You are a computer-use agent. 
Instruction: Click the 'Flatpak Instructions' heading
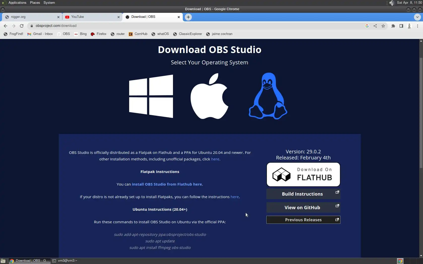click(160, 172)
